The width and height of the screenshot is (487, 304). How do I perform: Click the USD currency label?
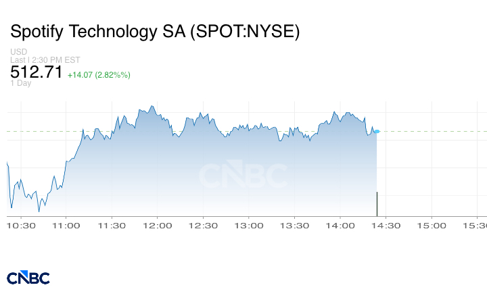click(x=18, y=52)
